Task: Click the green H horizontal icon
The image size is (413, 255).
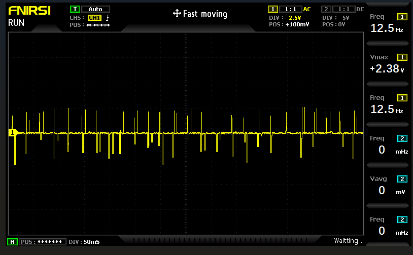Action: [x=12, y=242]
